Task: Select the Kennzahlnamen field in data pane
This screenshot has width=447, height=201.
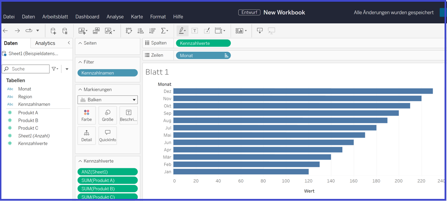Action: click(34, 104)
